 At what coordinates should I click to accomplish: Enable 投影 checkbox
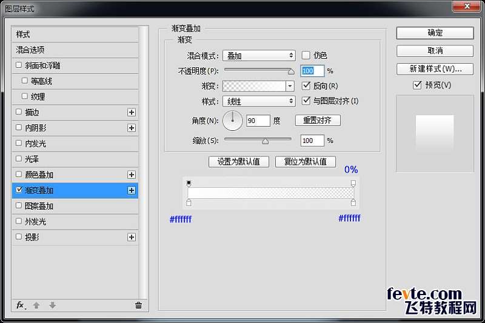[19, 236]
